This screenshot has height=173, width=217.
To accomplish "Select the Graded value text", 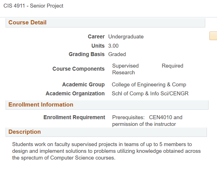I will 117,54.
